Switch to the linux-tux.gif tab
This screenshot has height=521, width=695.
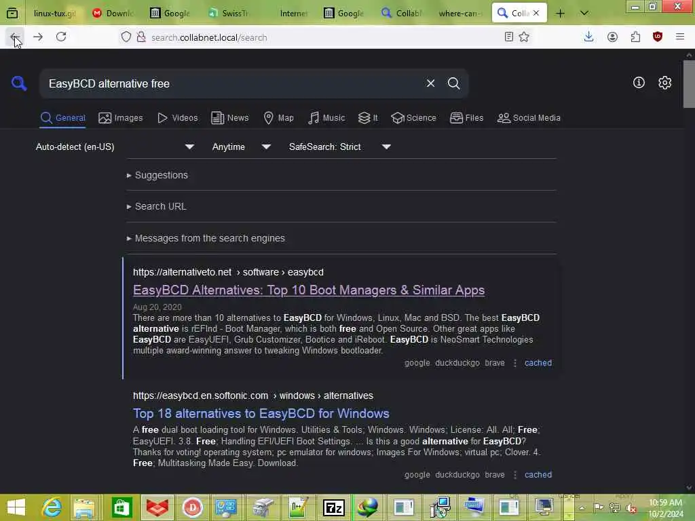[x=54, y=14]
